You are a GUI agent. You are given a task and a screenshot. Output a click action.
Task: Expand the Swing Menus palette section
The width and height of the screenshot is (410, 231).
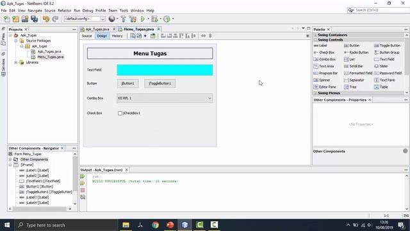315,93
